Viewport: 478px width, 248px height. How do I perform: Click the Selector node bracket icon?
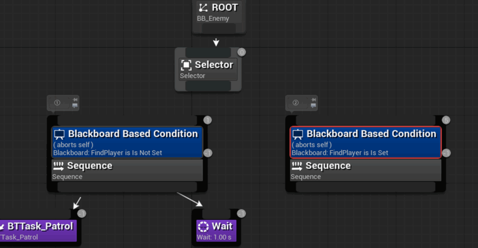pos(186,65)
